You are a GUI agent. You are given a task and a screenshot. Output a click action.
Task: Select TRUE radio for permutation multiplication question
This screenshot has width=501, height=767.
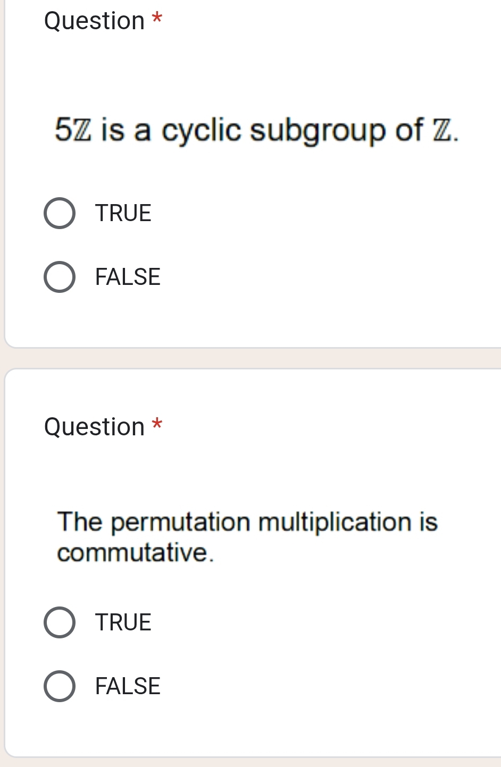[x=59, y=622]
